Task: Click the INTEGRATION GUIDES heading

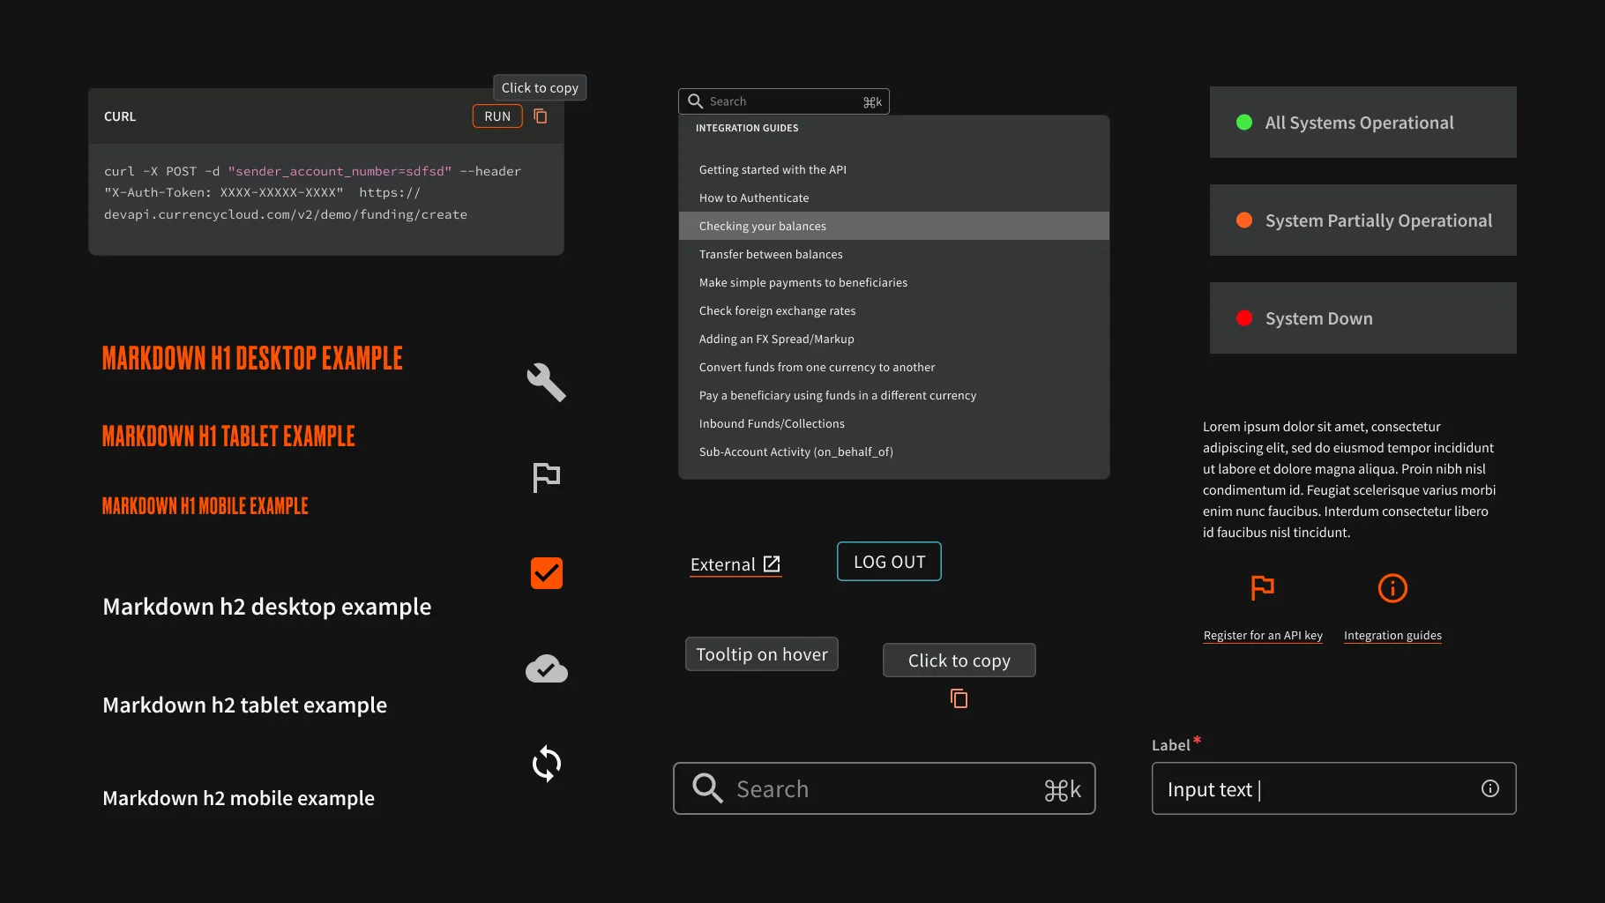Action: [747, 128]
